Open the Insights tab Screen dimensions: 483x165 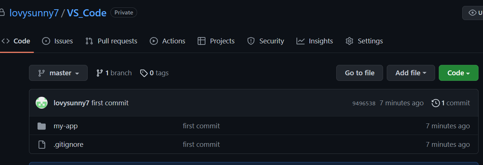[x=315, y=41]
